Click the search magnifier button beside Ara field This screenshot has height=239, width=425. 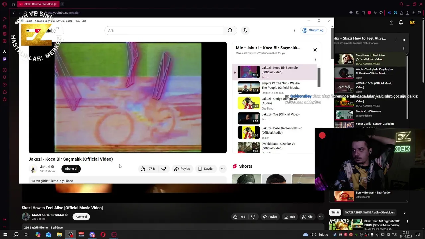(230, 30)
